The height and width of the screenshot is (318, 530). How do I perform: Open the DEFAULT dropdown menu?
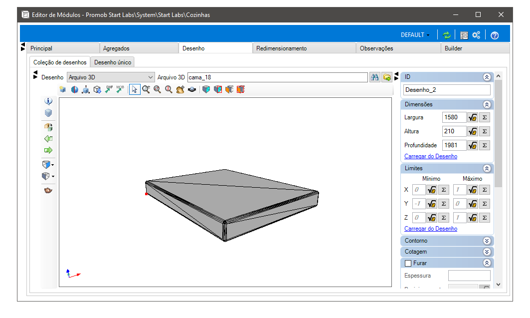[x=415, y=35]
